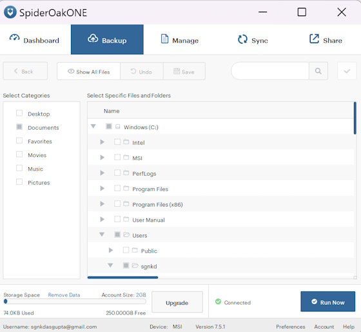Expand the Program Files folder

pyautogui.click(x=102, y=188)
